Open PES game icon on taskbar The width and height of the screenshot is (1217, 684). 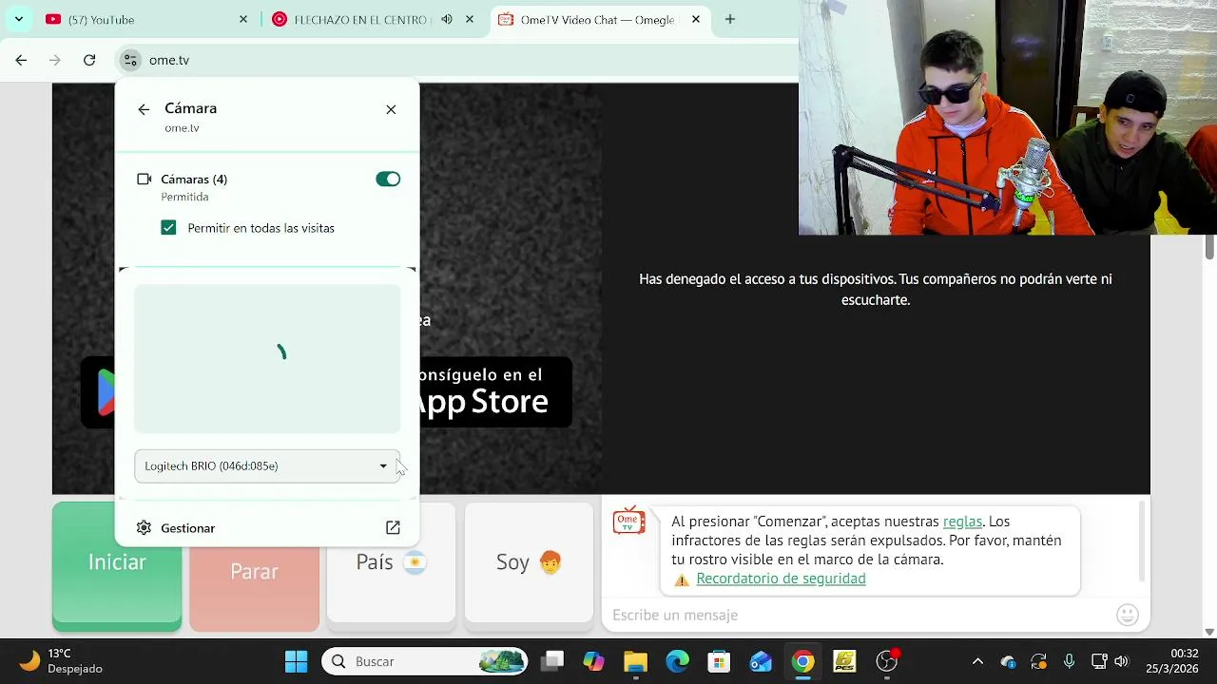point(845,661)
